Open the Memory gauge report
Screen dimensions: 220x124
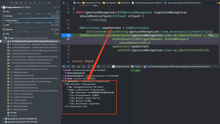pyautogui.click(x=11, y=16)
